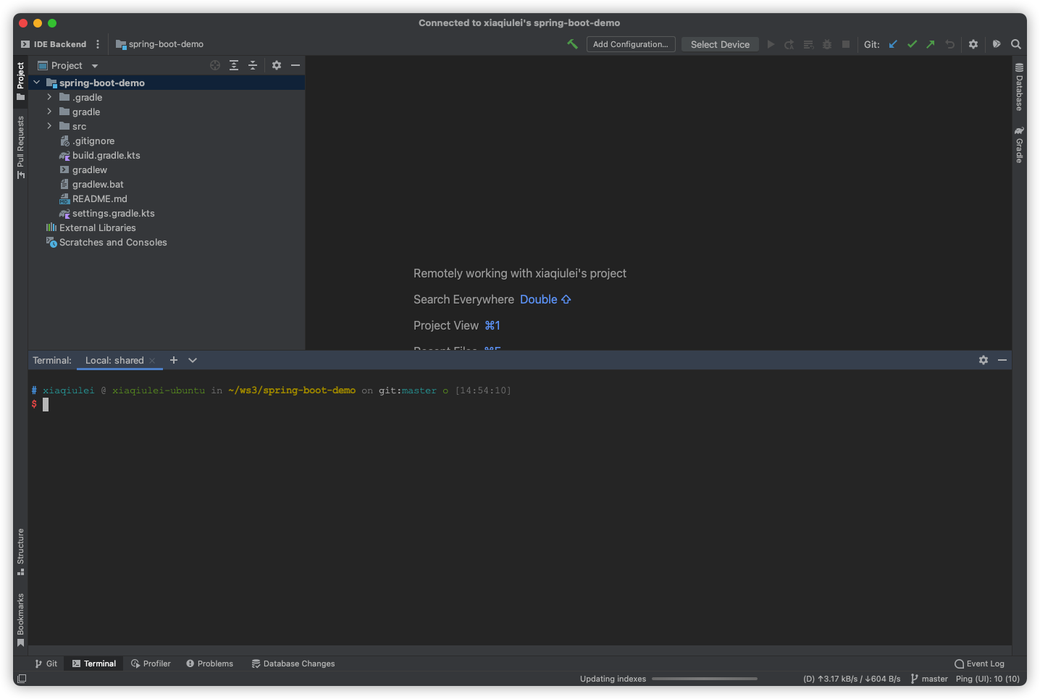Open Bookmarks side tab

(20, 620)
